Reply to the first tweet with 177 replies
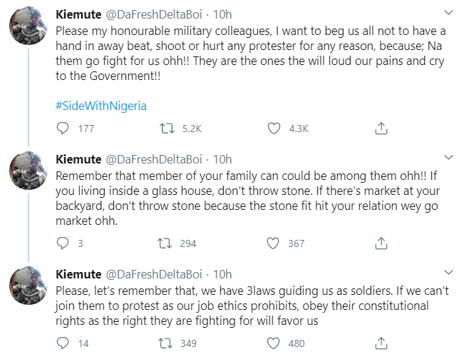Viewport: 464px width, 357px height. coord(63,129)
